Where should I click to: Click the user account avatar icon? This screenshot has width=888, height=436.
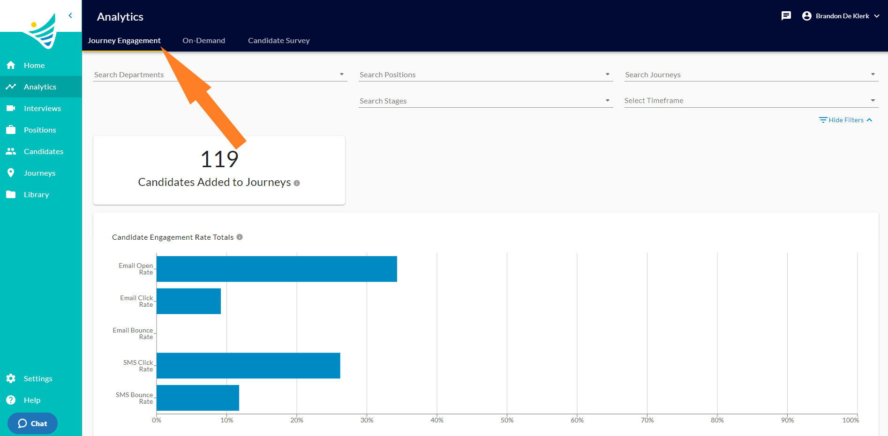(807, 16)
